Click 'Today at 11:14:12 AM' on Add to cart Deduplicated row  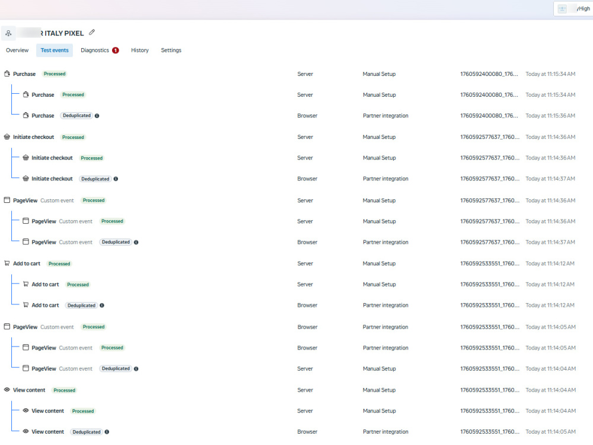point(550,306)
